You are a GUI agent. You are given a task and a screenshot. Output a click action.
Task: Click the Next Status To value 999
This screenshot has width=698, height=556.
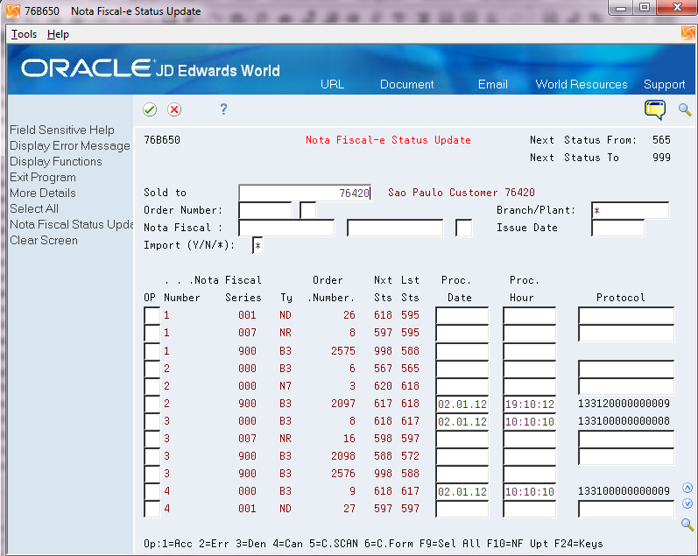661,158
